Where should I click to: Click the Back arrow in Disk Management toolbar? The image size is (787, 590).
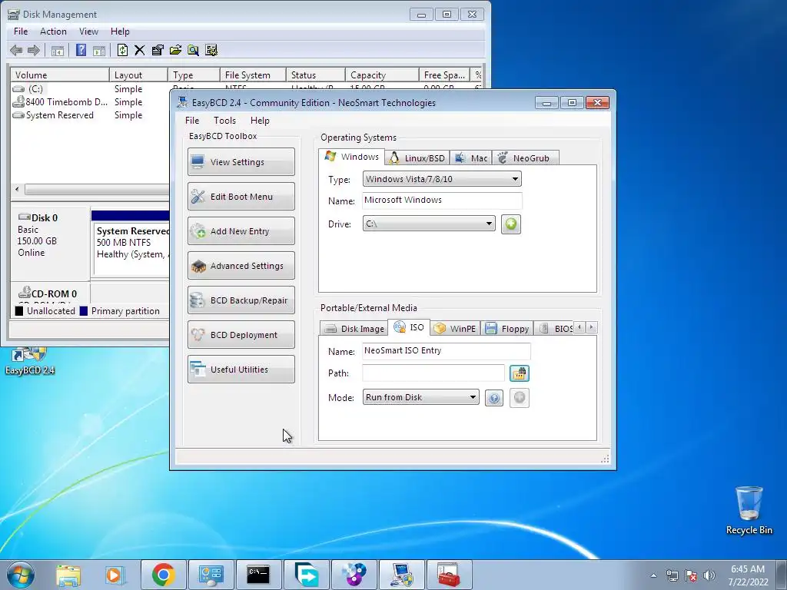point(16,50)
